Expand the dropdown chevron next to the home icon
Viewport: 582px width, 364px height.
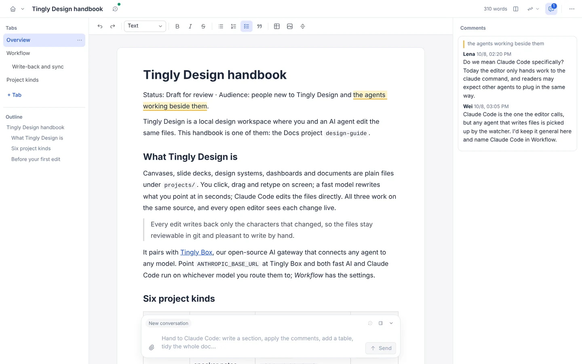click(23, 9)
